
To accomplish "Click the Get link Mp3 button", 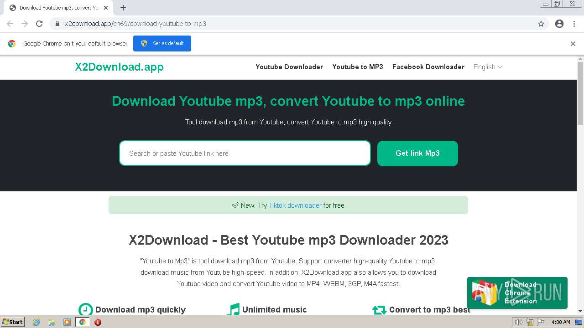I will point(417,154).
